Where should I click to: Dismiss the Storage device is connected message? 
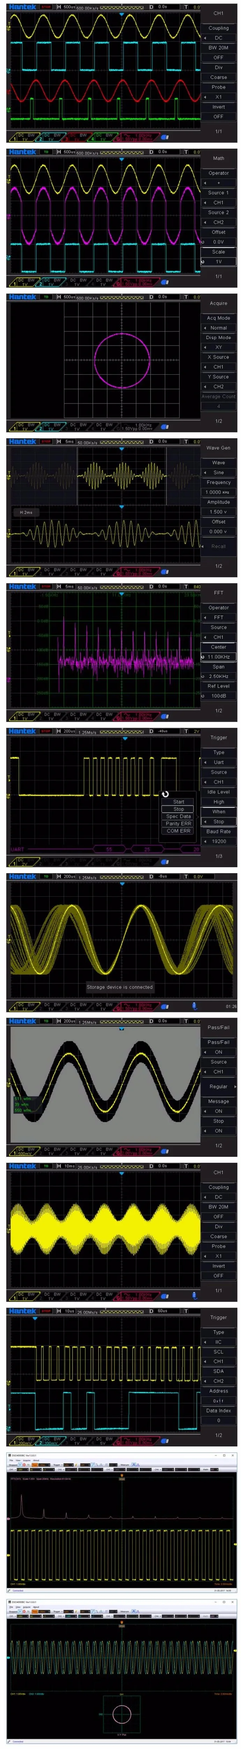pyautogui.click(x=119, y=987)
